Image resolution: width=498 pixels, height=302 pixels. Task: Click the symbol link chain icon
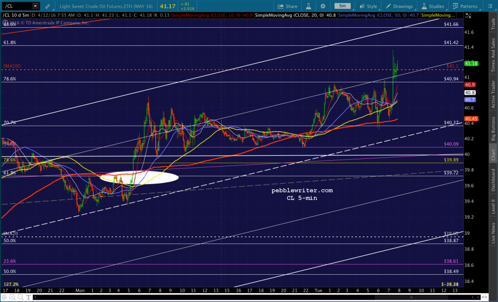pyautogui.click(x=47, y=6)
